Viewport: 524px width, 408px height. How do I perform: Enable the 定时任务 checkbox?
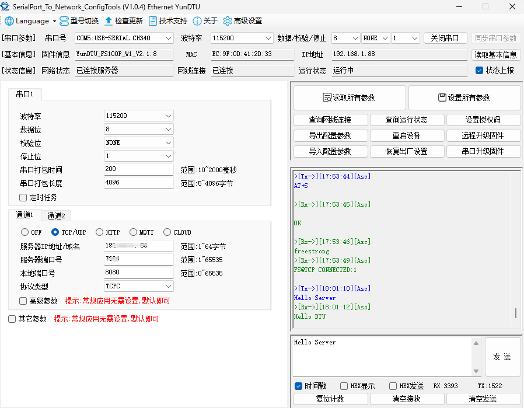pos(23,198)
